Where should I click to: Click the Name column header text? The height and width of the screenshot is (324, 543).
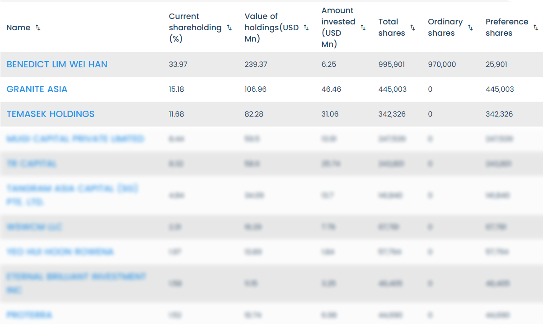pyautogui.click(x=19, y=28)
